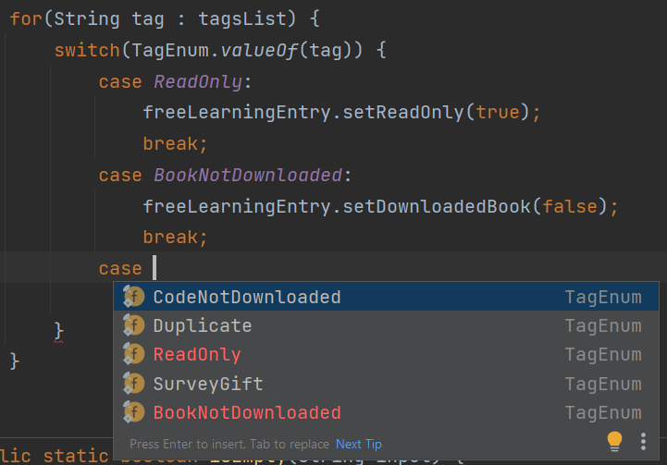
Task: Click the field icon beside BookNotDownloaded suggestion
Action: pos(133,412)
